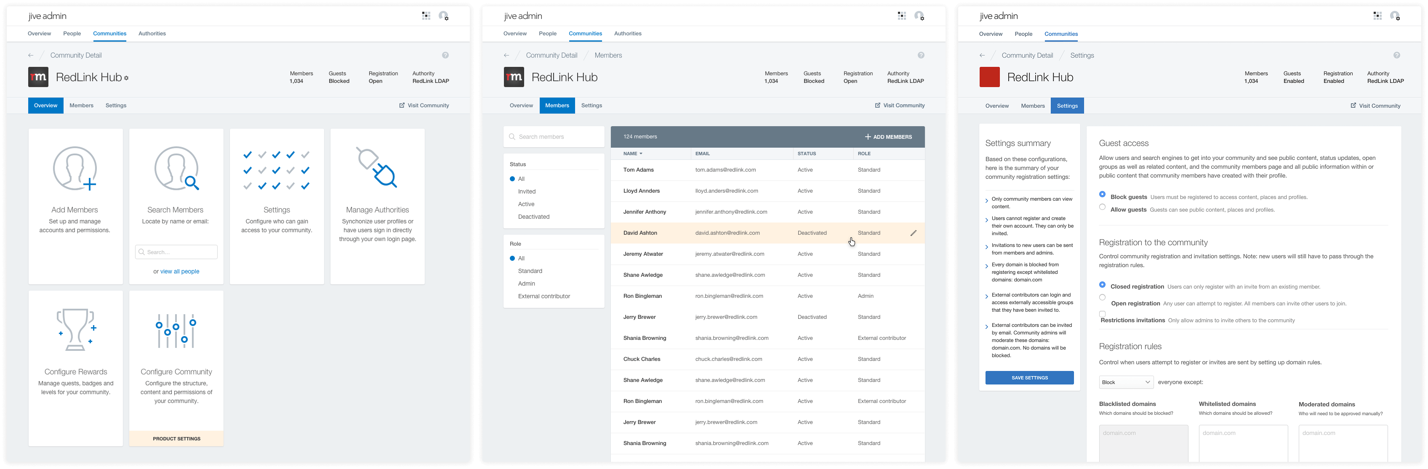The image size is (1428, 469).
Task: Check the Restrictions invitations checkbox
Action: click(x=1102, y=313)
